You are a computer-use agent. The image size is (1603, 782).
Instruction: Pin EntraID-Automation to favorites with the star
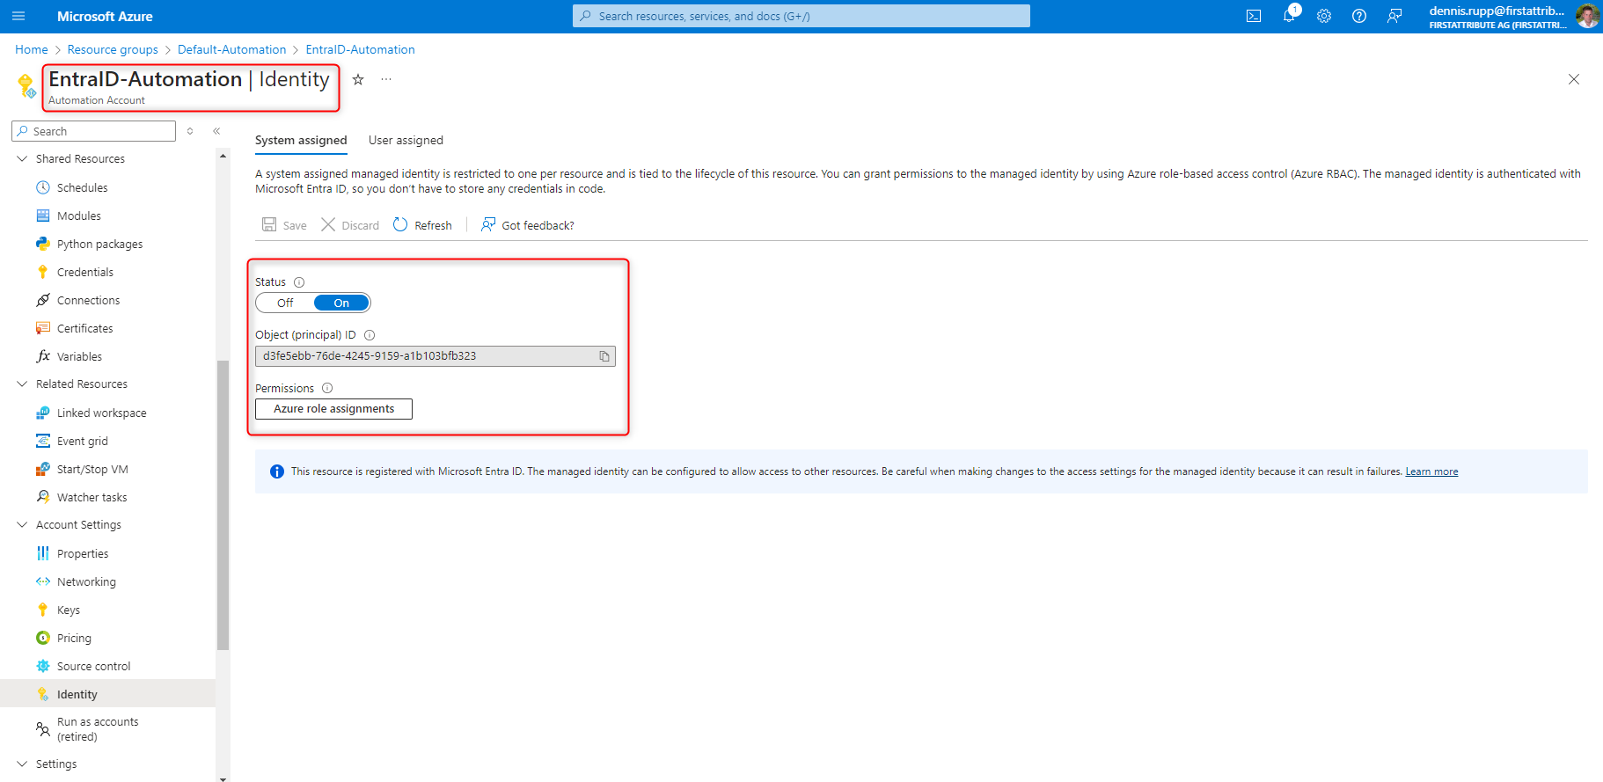(x=358, y=79)
